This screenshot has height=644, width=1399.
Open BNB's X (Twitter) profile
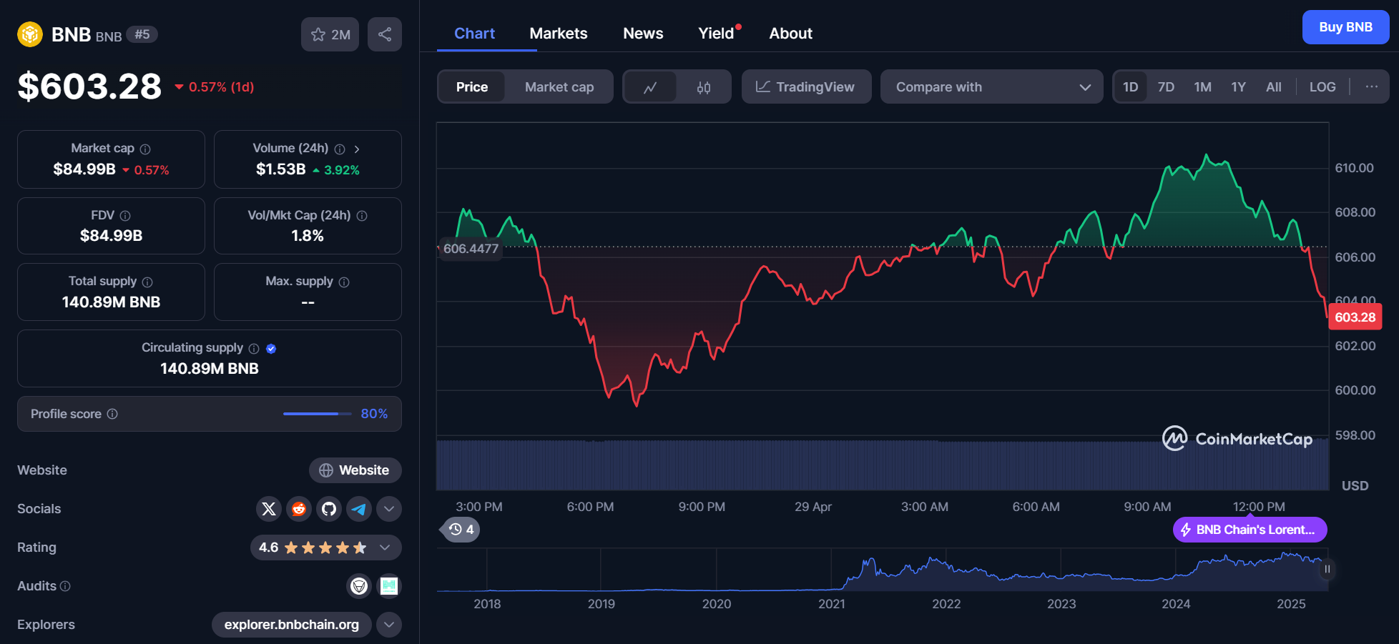click(x=269, y=508)
